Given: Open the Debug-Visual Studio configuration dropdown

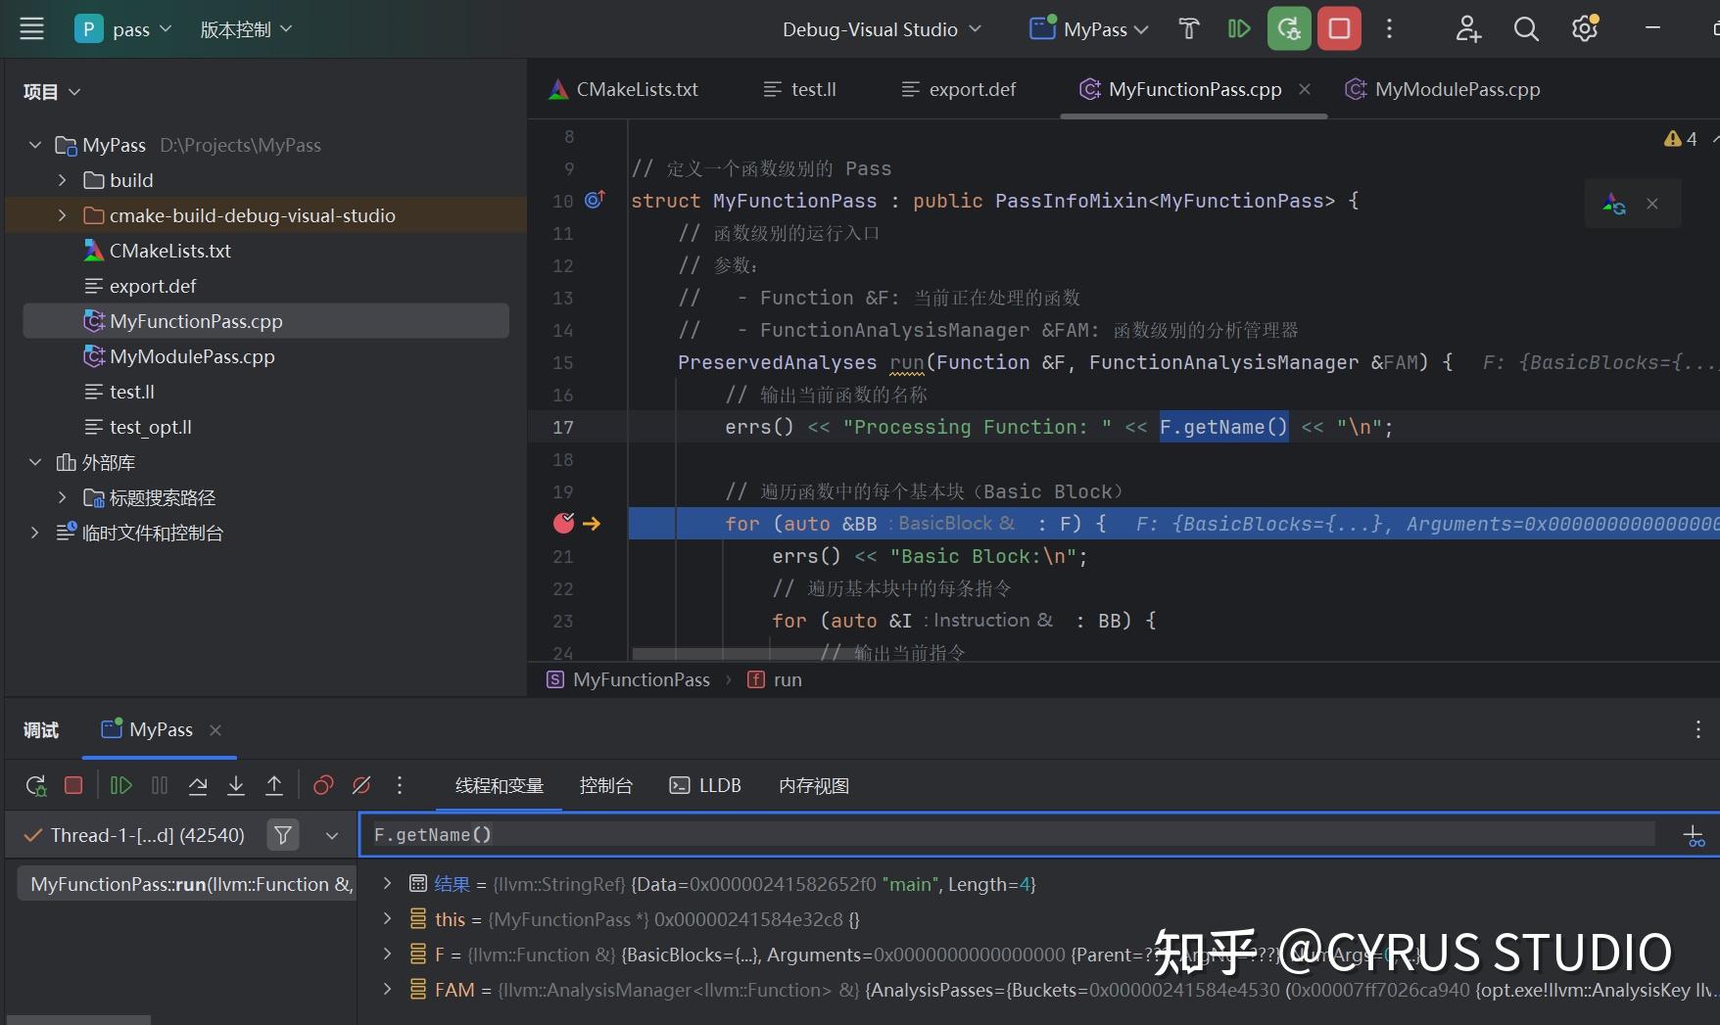Looking at the screenshot, I should point(880,28).
